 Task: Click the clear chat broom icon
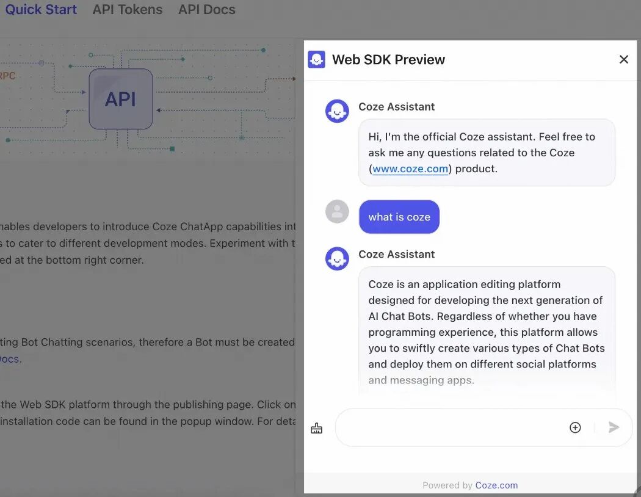(317, 428)
